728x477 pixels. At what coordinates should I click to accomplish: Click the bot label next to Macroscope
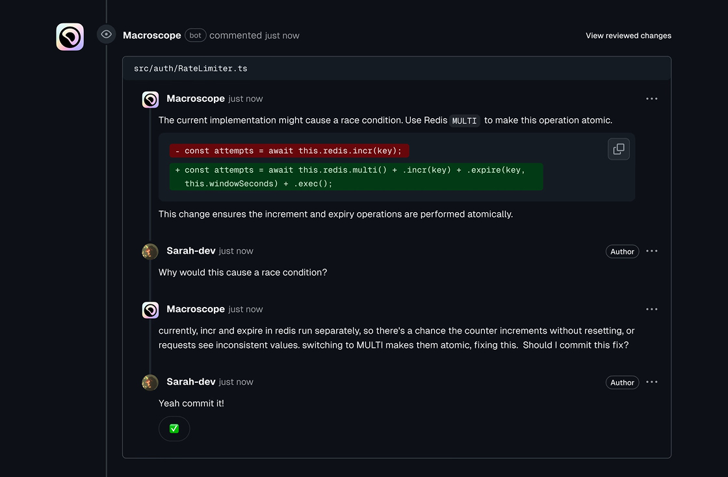(195, 35)
